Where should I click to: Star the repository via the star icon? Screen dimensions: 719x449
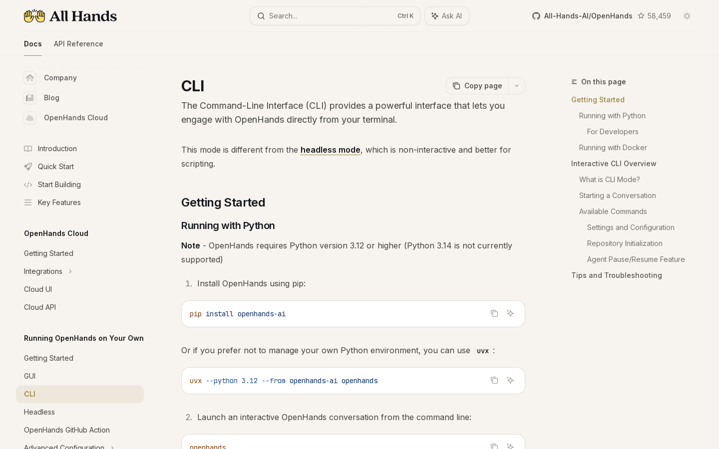click(642, 16)
